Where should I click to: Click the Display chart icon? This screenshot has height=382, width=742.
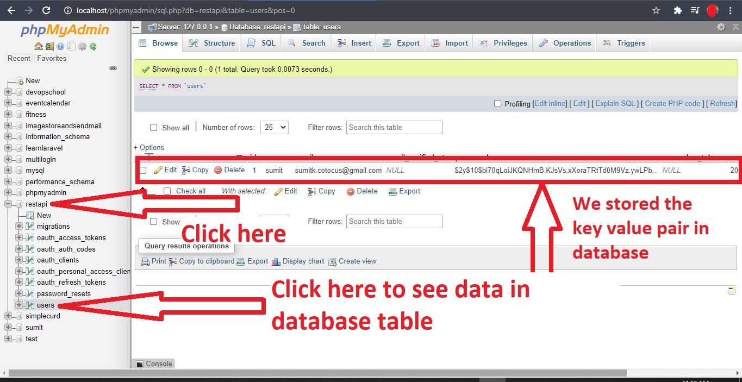pos(276,261)
